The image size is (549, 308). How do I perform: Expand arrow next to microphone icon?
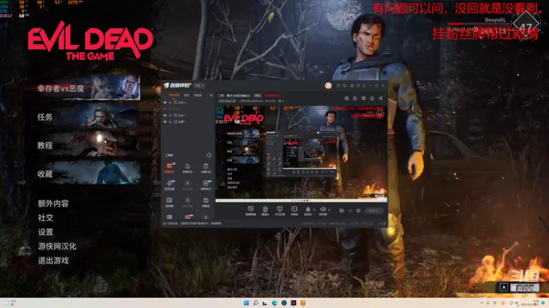314,209
